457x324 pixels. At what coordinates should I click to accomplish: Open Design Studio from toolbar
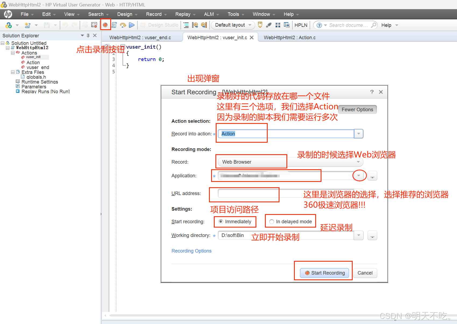pos(159,25)
